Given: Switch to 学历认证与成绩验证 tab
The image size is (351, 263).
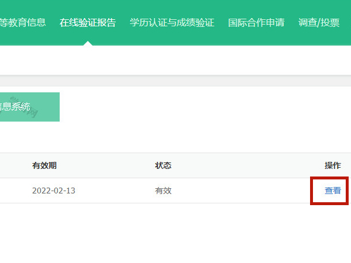Looking at the screenshot, I should [172, 23].
